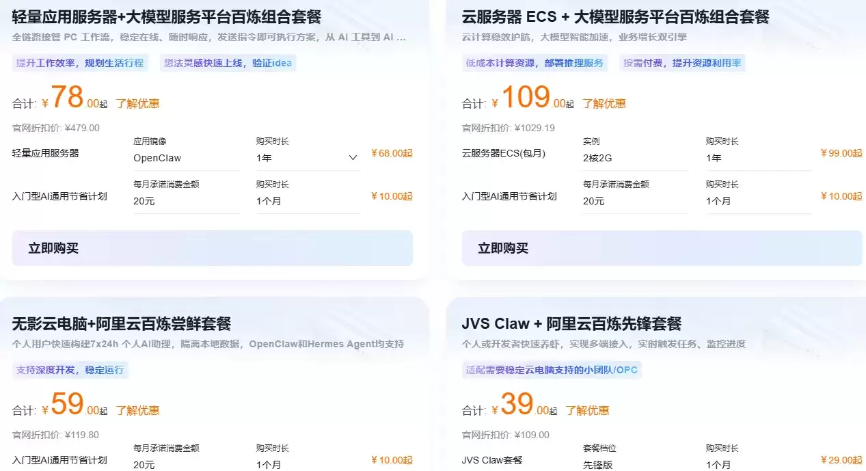Image resolution: width=866 pixels, height=471 pixels.
Task: Click the JVS Claw套餐 row label
Action: pyautogui.click(x=492, y=460)
